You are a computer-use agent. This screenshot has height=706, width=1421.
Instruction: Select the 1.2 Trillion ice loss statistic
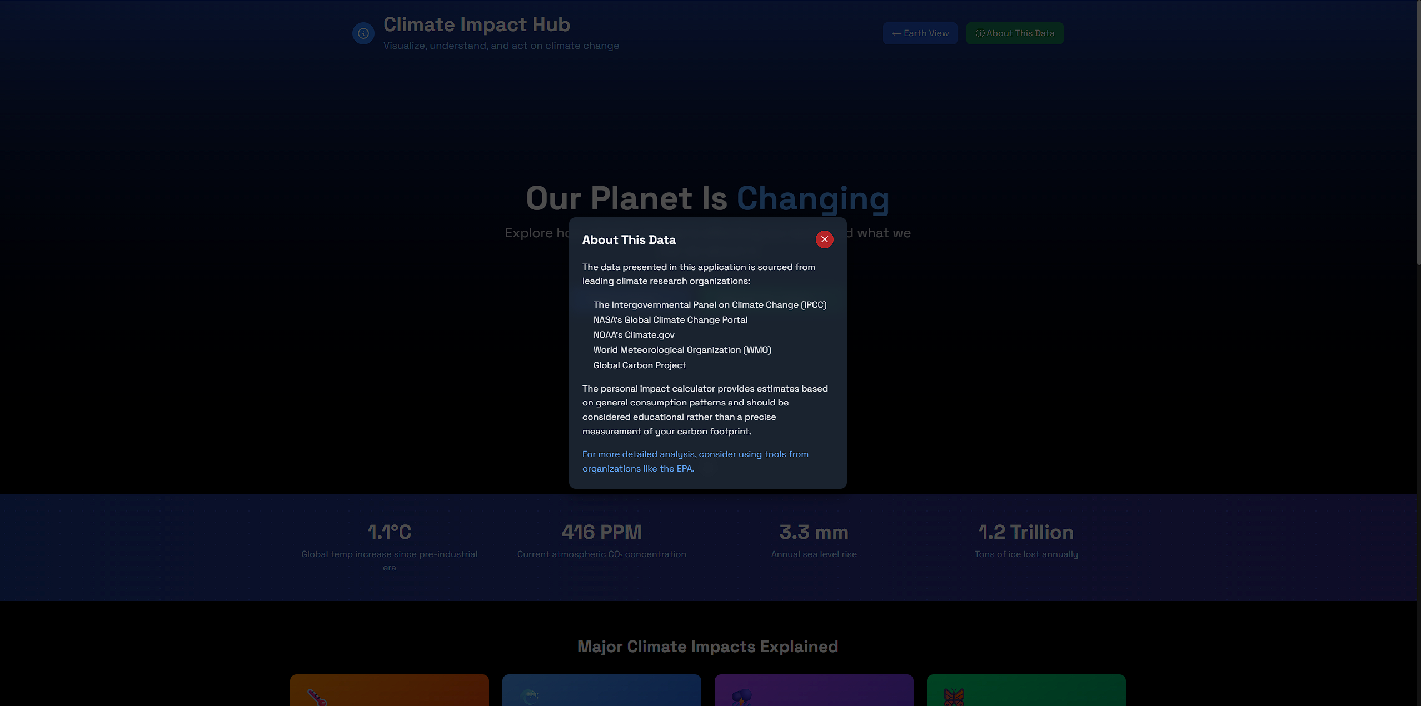tap(1026, 532)
